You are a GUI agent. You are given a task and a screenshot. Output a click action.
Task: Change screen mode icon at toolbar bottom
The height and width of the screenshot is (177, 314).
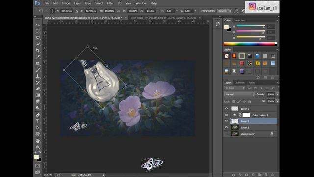[x=37, y=172]
